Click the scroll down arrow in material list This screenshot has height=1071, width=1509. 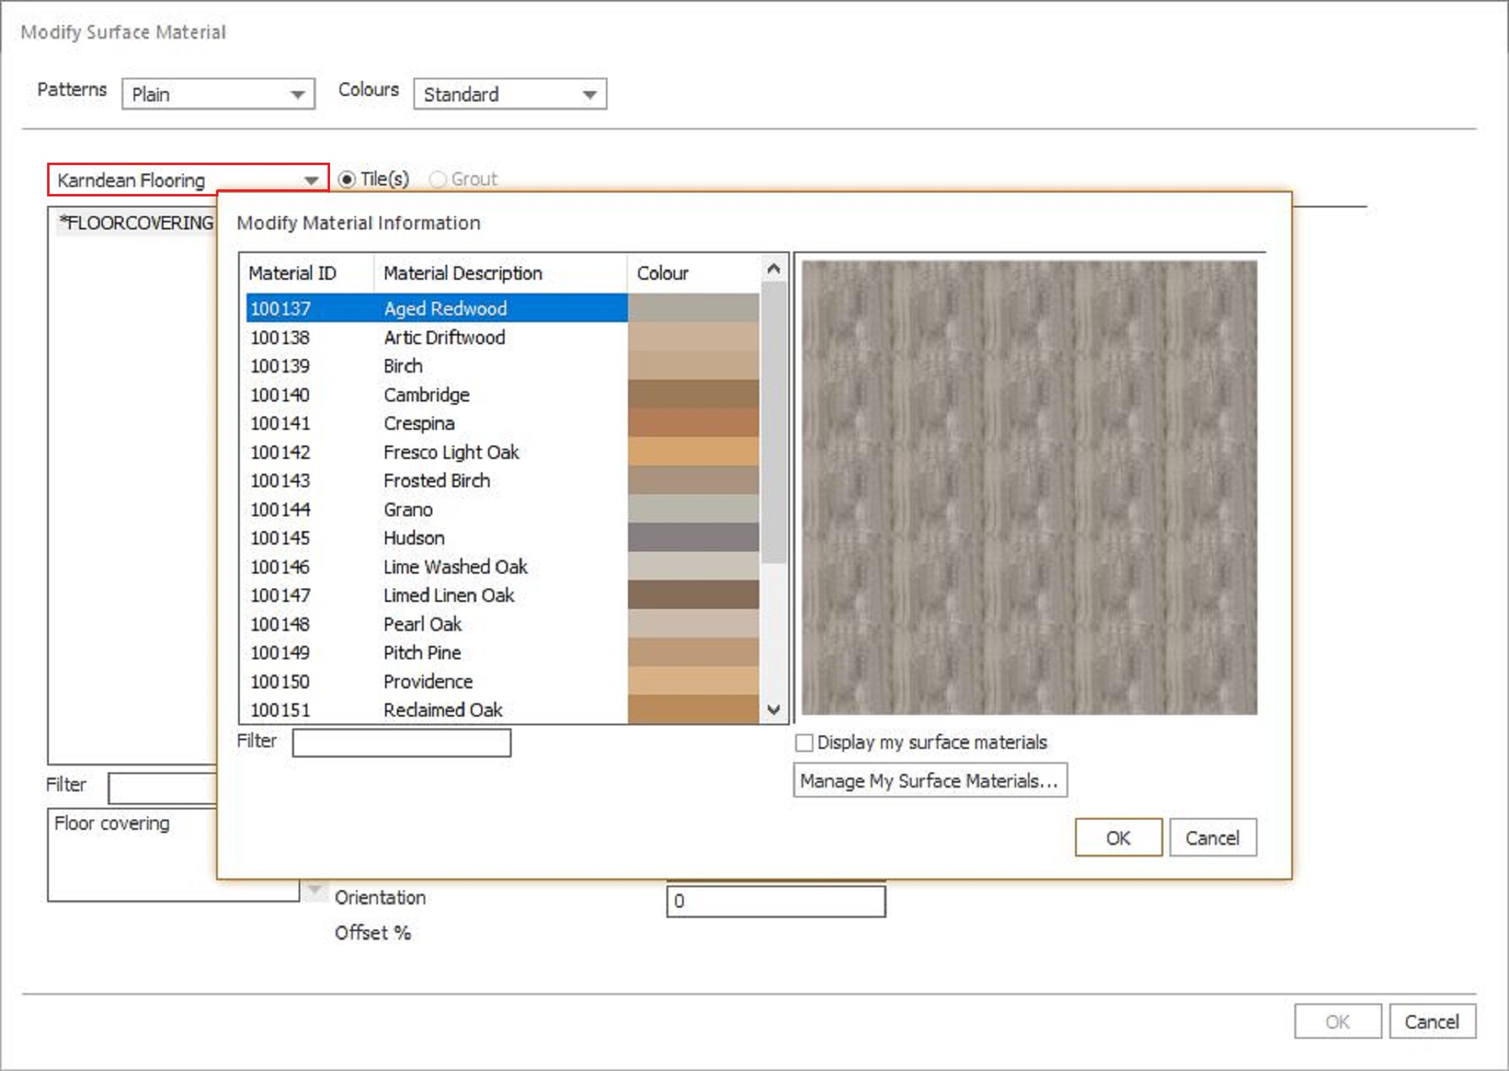pos(773,710)
